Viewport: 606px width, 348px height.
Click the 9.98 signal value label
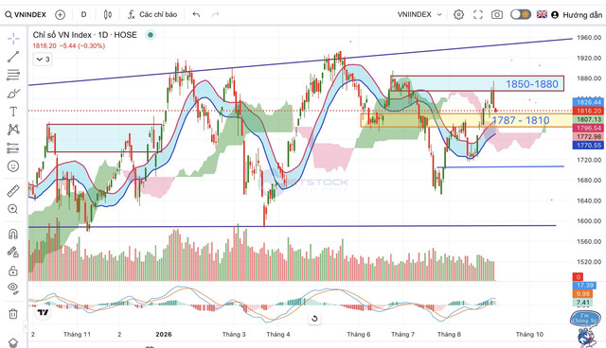[582, 294]
